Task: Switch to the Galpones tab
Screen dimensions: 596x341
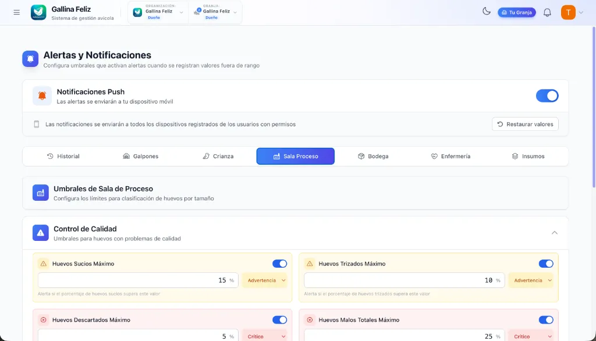Action: pyautogui.click(x=141, y=157)
